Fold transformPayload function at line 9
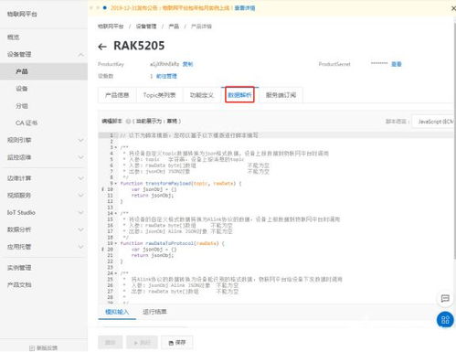The image size is (456, 352). point(116,184)
